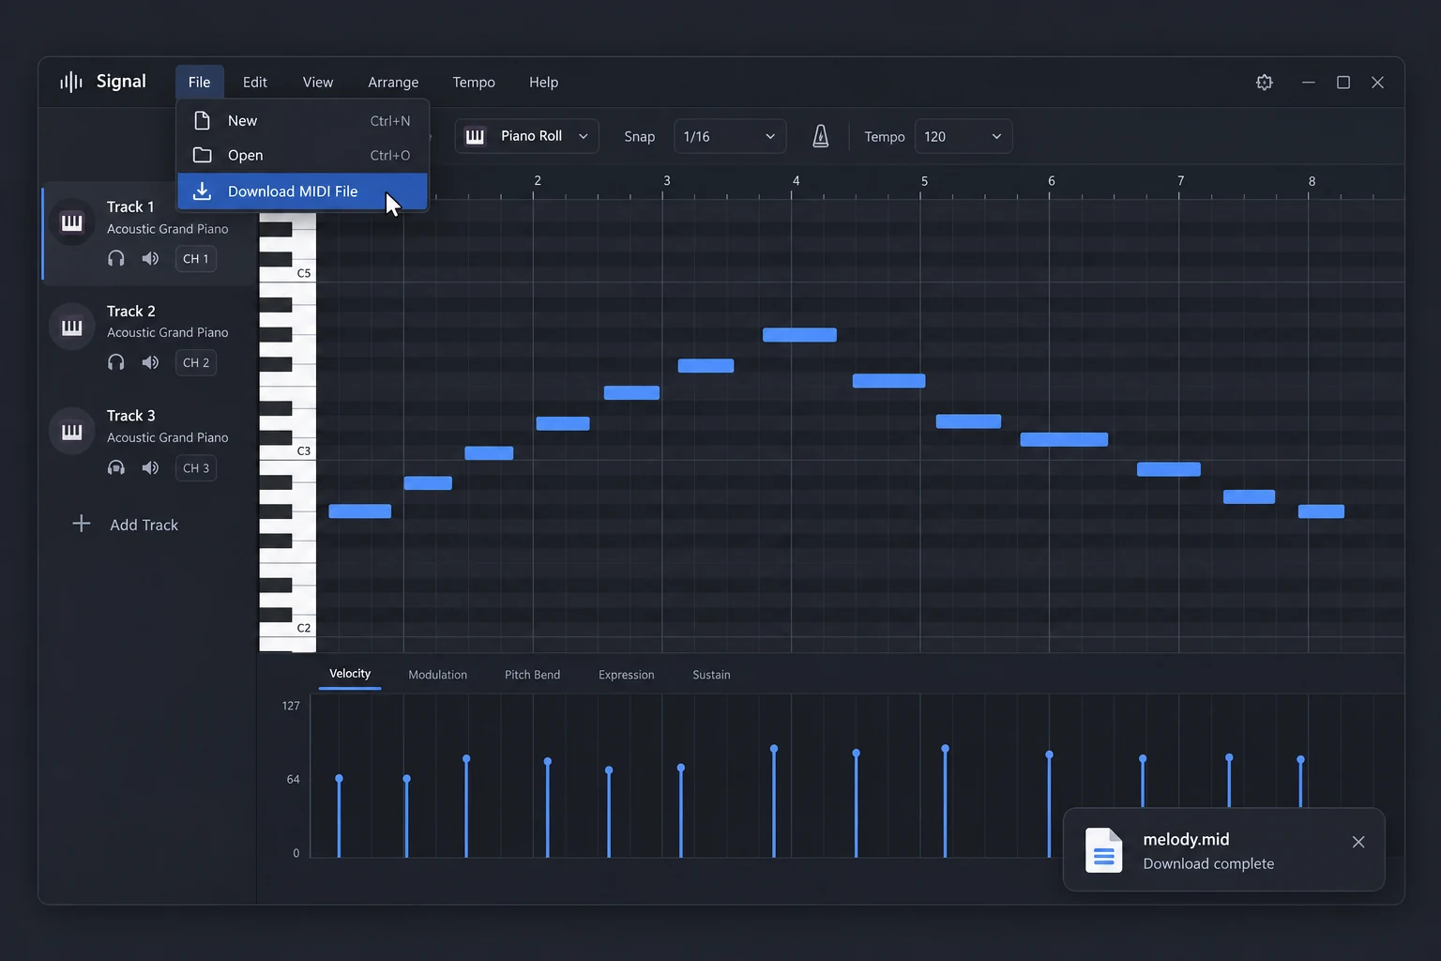Solo Track 1 with its headphones icon

(x=116, y=258)
